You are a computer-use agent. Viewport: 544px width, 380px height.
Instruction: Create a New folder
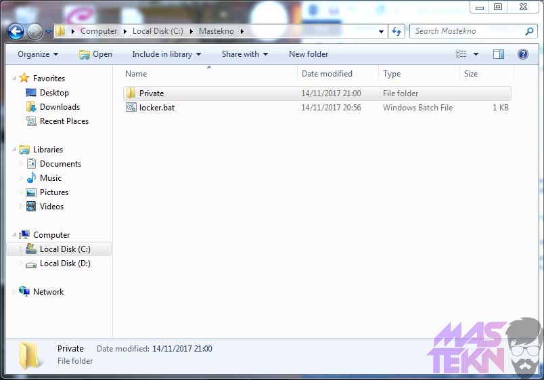[x=309, y=54]
